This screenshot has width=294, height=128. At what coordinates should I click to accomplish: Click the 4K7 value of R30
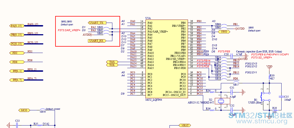coord(272,79)
